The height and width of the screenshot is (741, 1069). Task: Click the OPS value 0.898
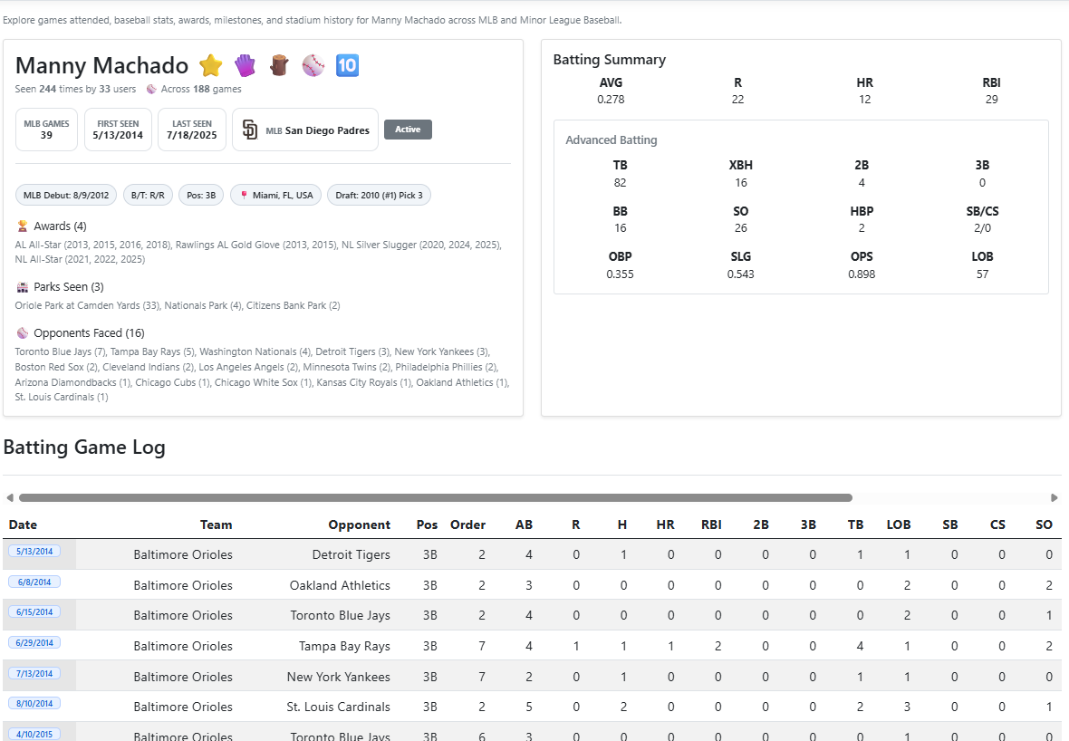(x=862, y=274)
